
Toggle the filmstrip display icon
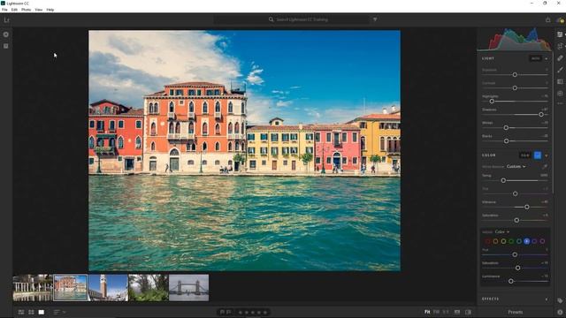457,312
